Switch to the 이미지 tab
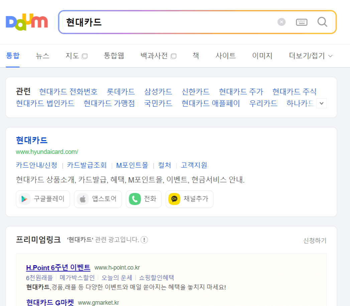This screenshot has height=306, width=350. coord(262,56)
